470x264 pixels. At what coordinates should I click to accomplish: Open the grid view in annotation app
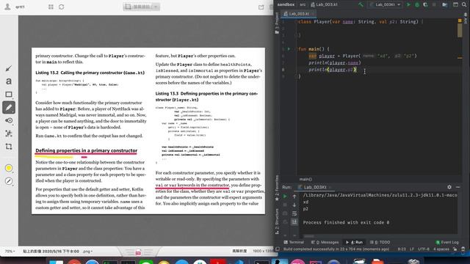coord(51,7)
